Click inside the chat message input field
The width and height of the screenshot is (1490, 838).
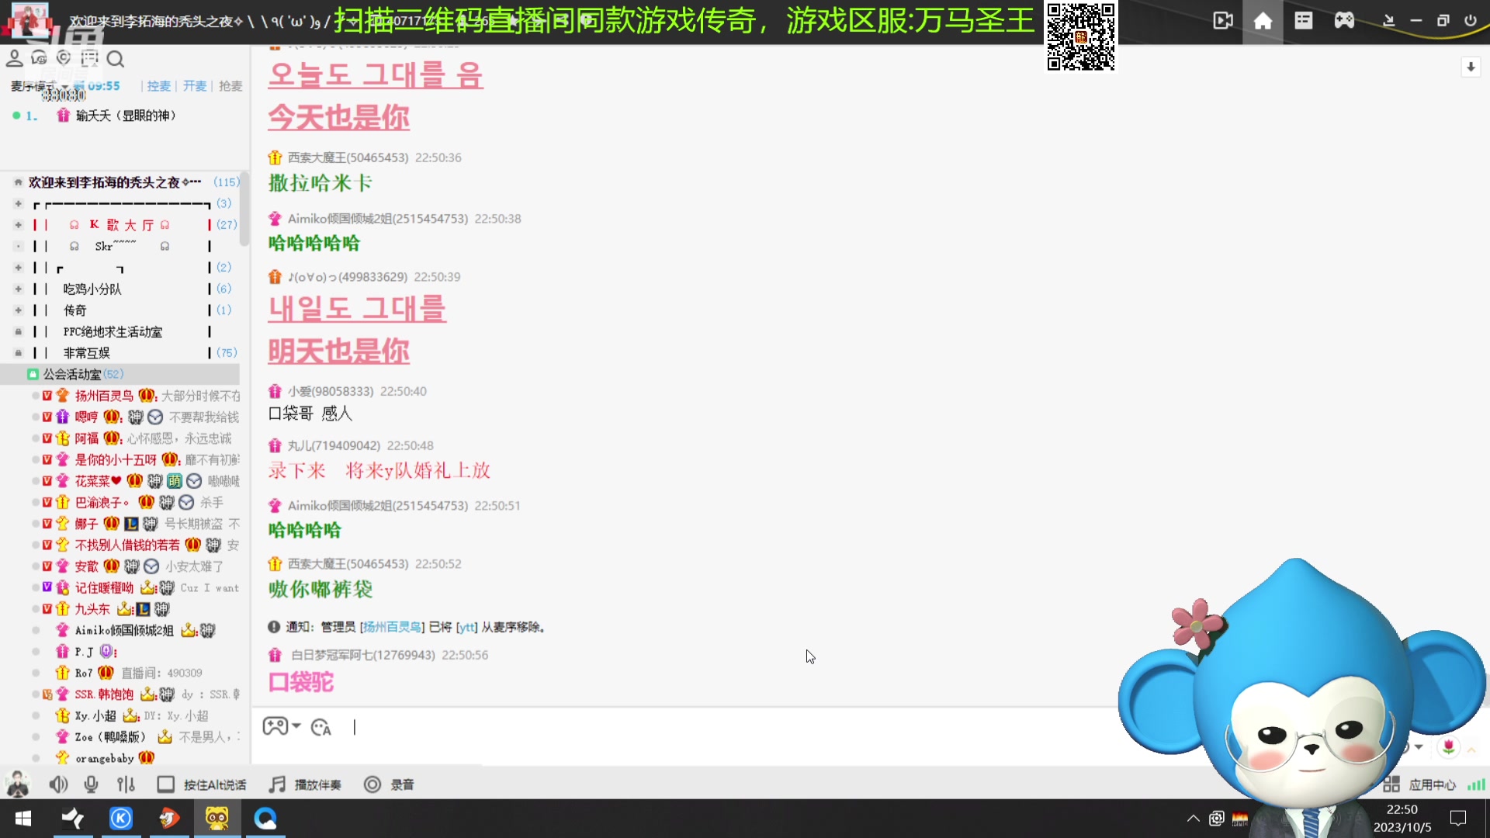point(543,728)
